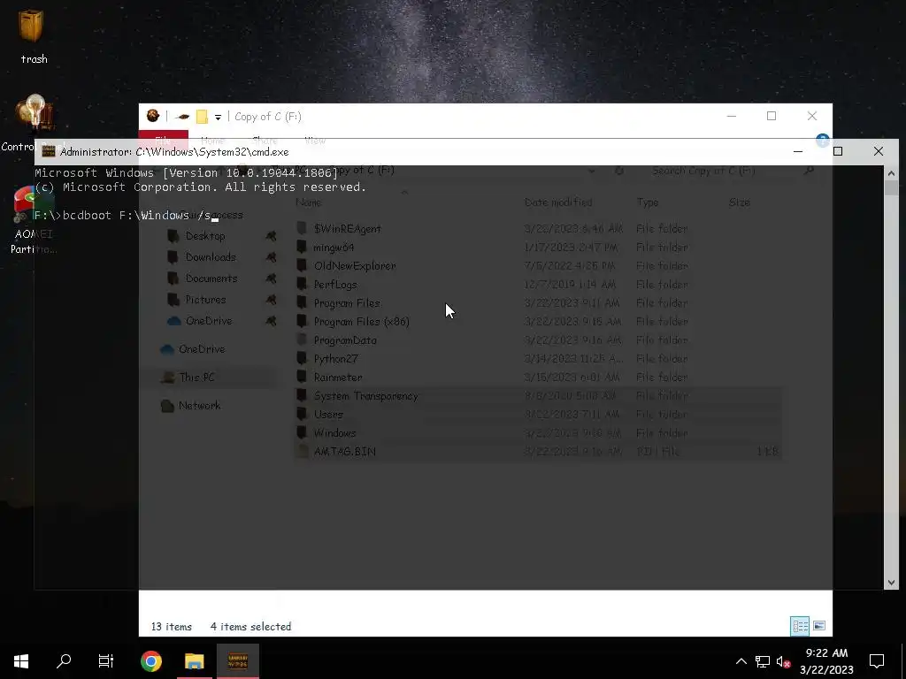The image size is (906, 679).
Task: Sort files by the Size column header
Action: (x=739, y=202)
